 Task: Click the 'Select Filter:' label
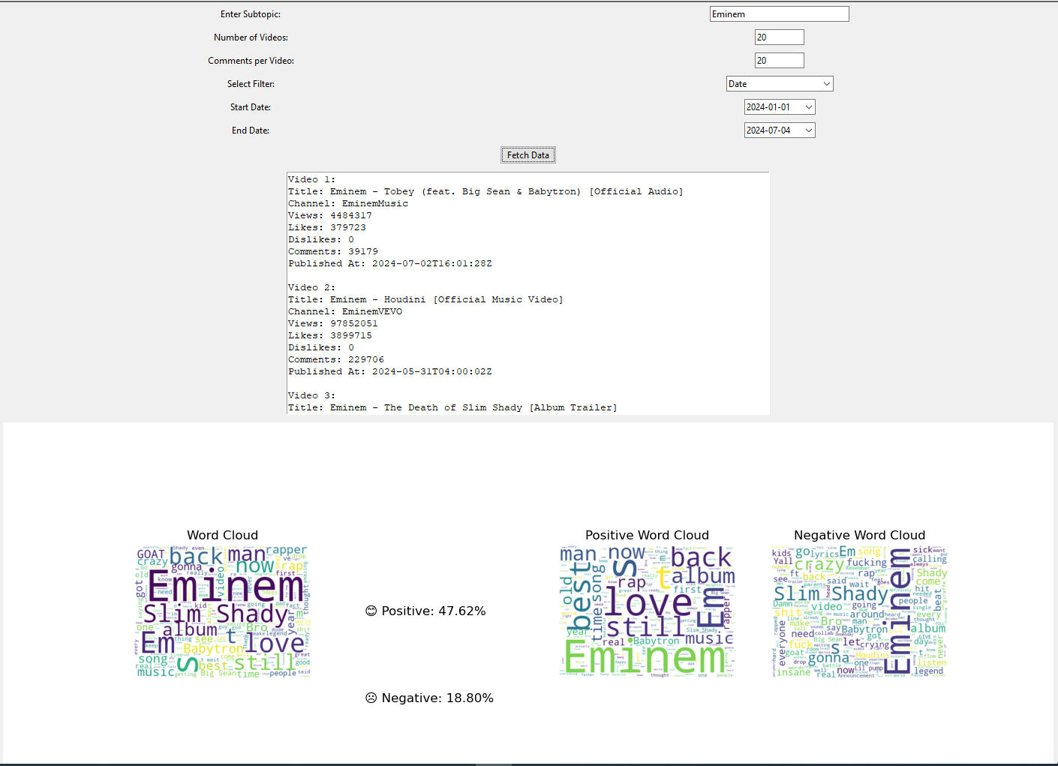(x=251, y=84)
